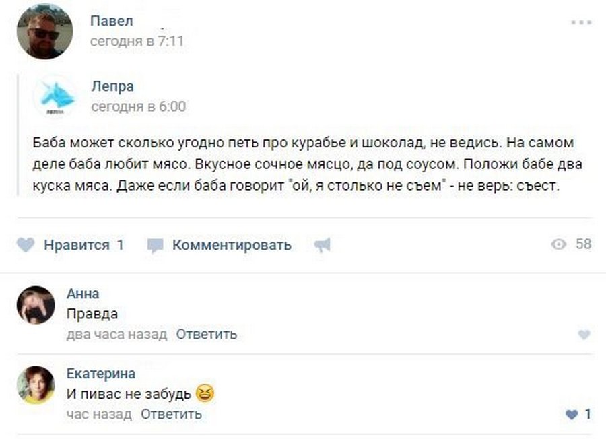Open Анна's avatar picture
This screenshot has height=439, width=606.
pyautogui.click(x=36, y=305)
